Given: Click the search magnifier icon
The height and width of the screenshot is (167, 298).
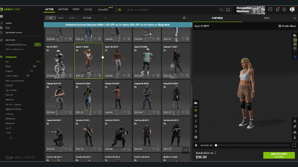Looking at the screenshot, I should tap(221, 9).
